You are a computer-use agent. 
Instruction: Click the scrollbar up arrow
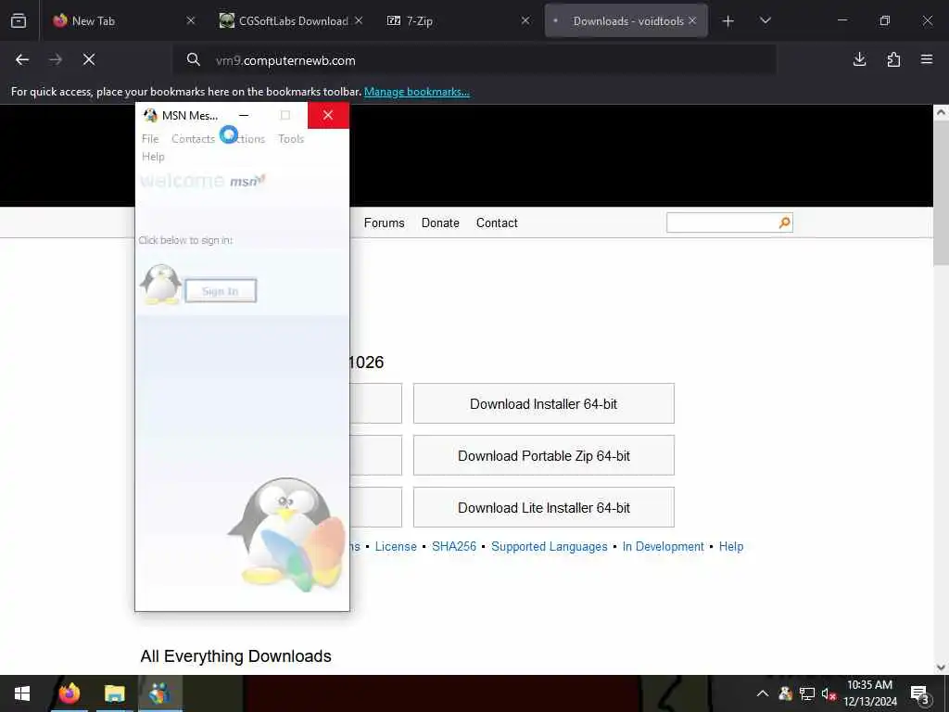click(x=941, y=112)
